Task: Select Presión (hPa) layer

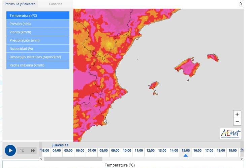Action: pyautogui.click(x=38, y=24)
